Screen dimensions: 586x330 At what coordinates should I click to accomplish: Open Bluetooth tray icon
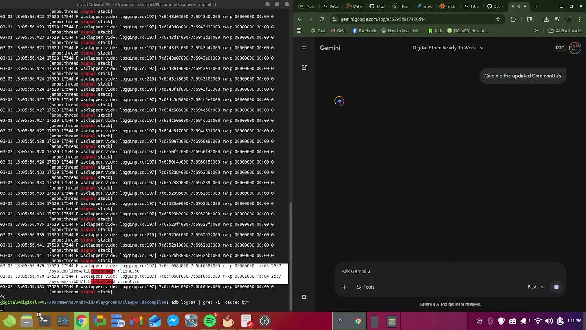(490, 321)
